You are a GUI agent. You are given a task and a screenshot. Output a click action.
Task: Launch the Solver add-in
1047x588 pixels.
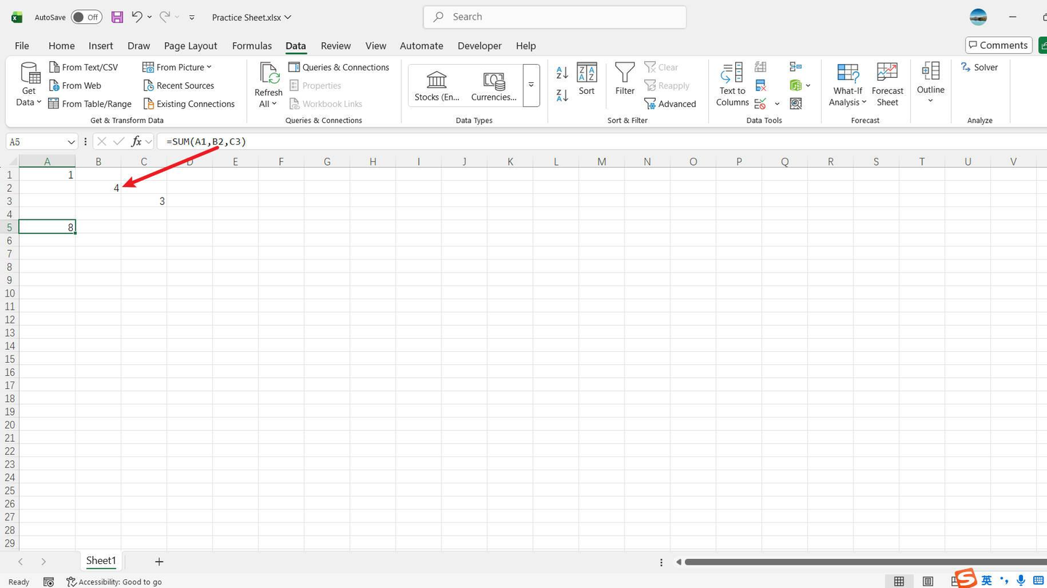pyautogui.click(x=979, y=67)
